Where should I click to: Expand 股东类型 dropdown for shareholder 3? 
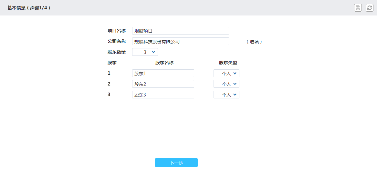click(226, 95)
